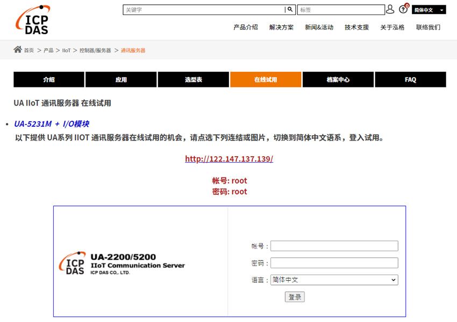Screen dimensions: 457x322
Task: Click 通讯服务器 breadcrumb link
Action: 133,50
